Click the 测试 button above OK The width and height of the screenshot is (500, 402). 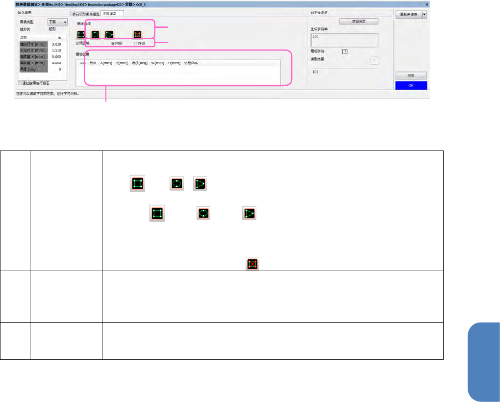[x=411, y=75]
